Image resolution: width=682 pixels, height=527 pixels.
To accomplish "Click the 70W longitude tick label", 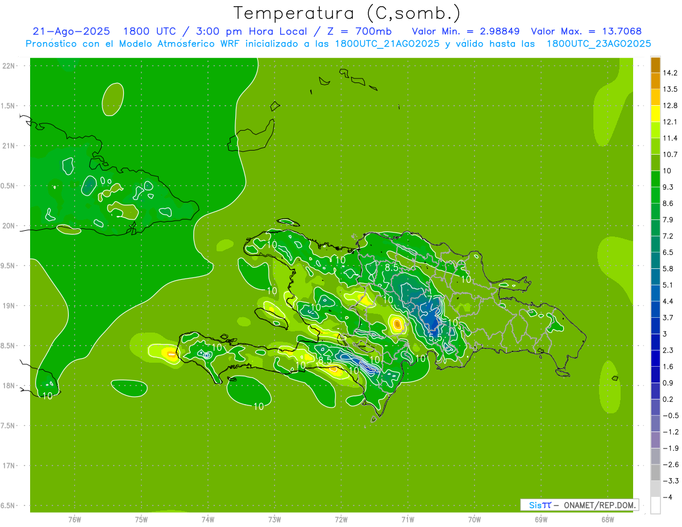I will click(475, 520).
